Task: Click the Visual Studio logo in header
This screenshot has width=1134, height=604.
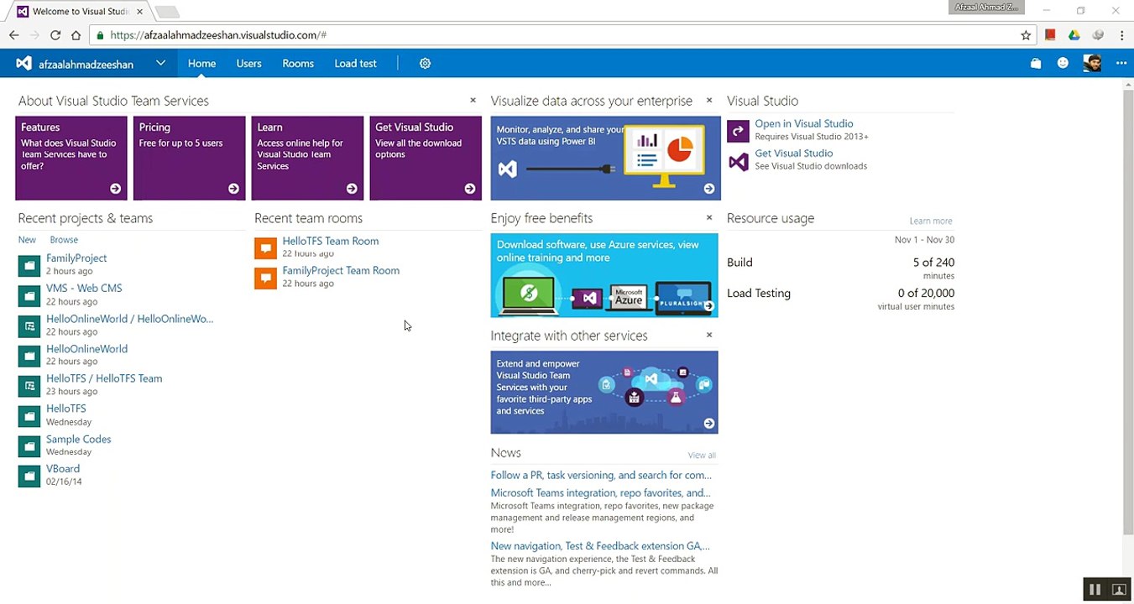Action: [24, 64]
